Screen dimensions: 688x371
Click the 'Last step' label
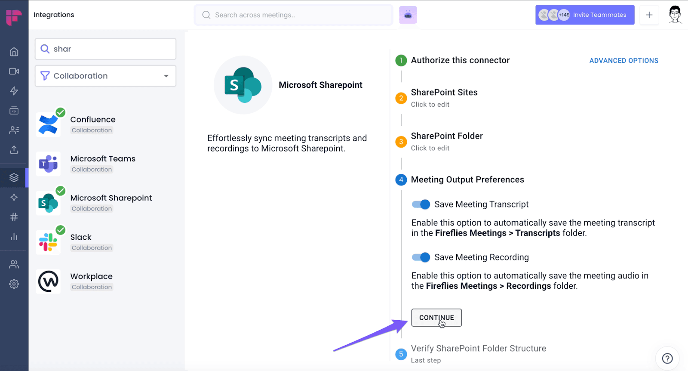pyautogui.click(x=426, y=360)
